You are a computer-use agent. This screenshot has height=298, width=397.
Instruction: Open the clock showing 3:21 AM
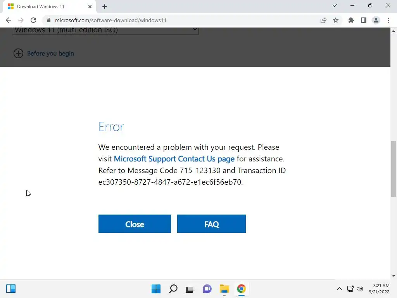point(379,289)
